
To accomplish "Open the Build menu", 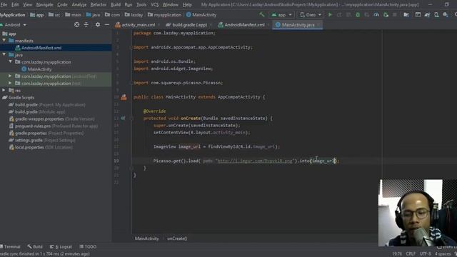I will (x=116, y=5).
